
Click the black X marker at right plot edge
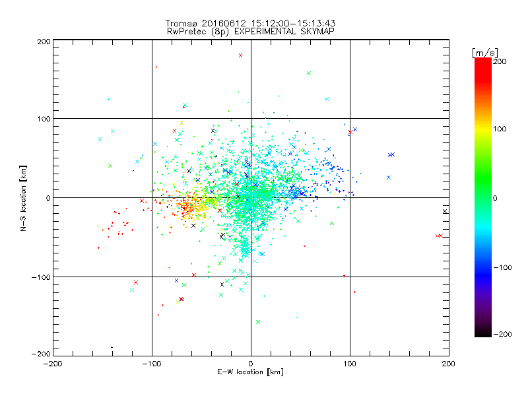click(445, 211)
